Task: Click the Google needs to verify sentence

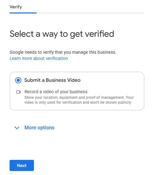Action: 63,52
